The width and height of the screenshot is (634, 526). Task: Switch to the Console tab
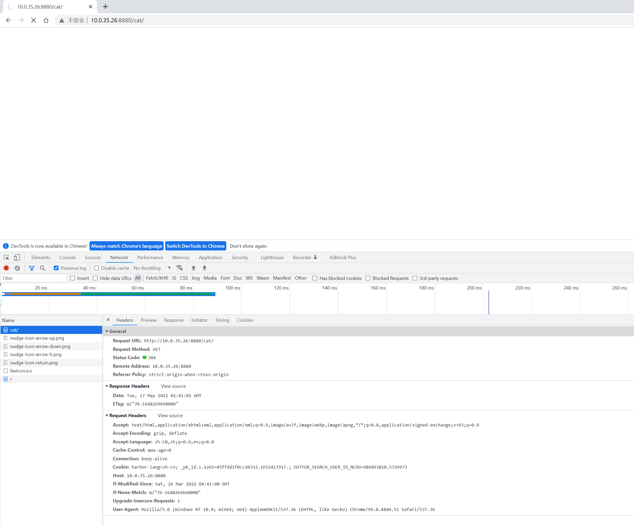coord(67,257)
